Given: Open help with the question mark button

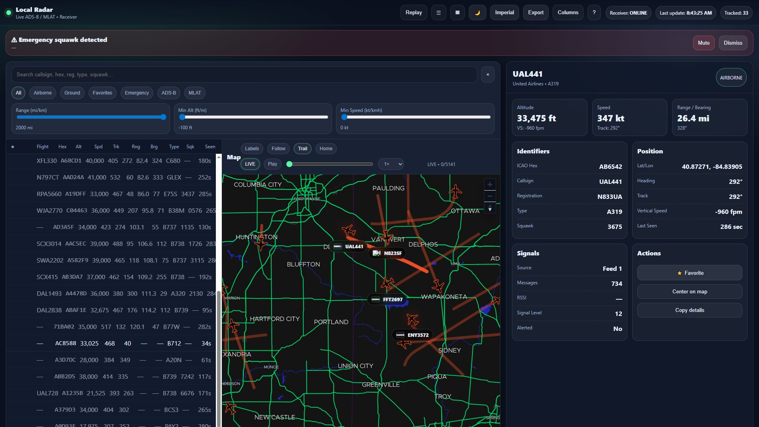Looking at the screenshot, I should coord(594,13).
